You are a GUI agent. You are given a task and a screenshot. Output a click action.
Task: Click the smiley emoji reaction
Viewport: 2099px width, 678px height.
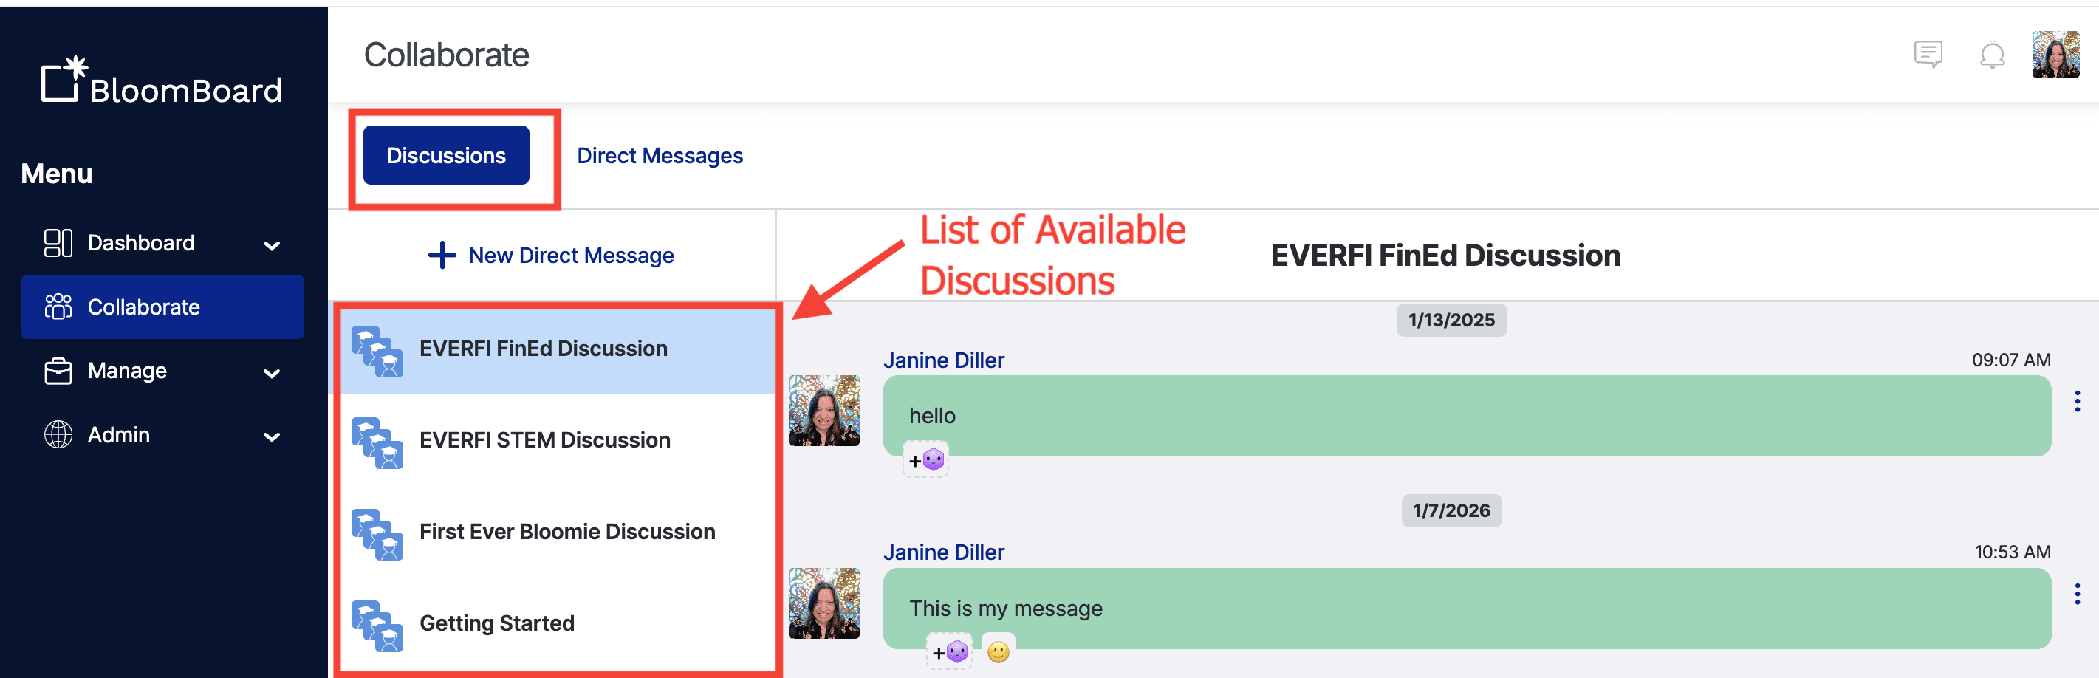click(998, 652)
